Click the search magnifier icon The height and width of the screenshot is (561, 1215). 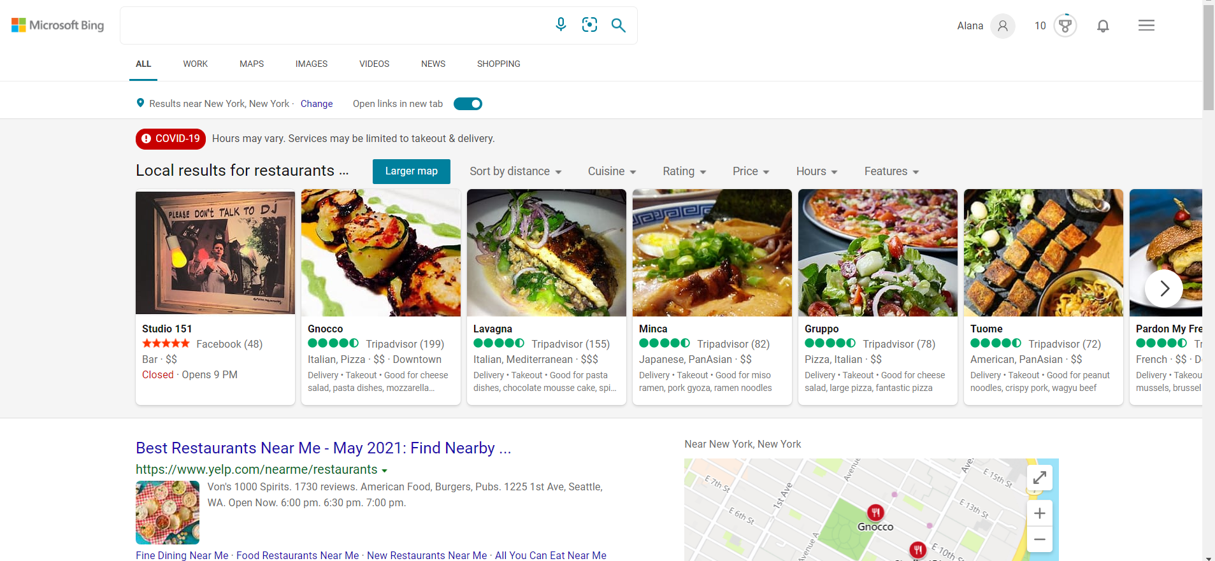618,25
